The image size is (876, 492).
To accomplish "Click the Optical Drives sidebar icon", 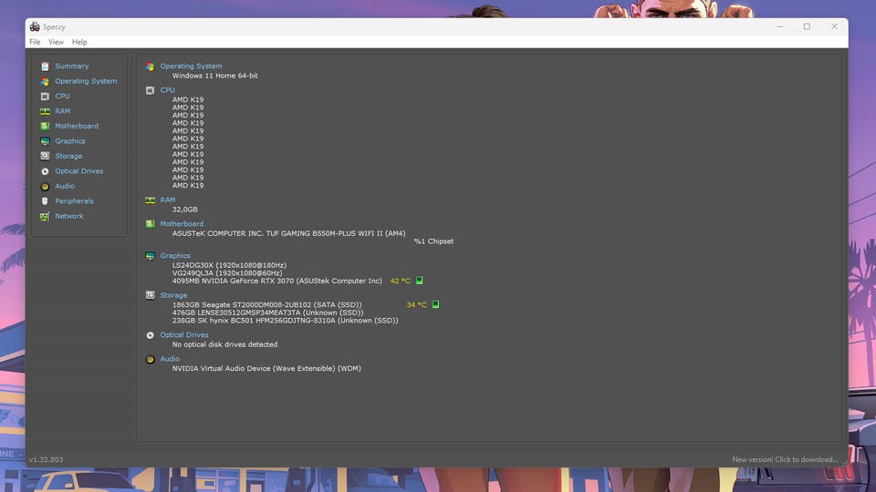I will pyautogui.click(x=45, y=171).
